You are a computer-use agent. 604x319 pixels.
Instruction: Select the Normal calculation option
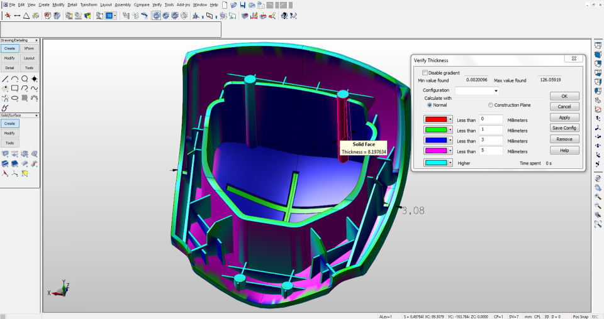click(x=430, y=105)
